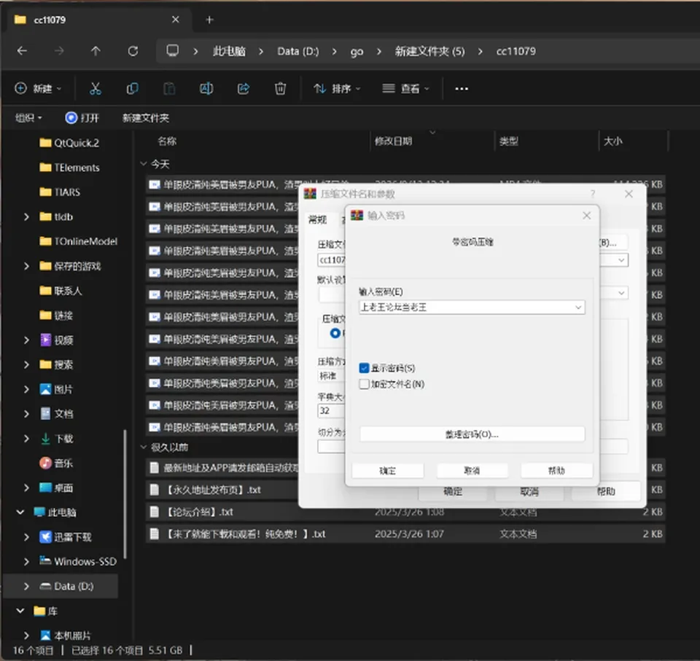This screenshot has width=700, height=661.
Task: Open the View (查看) dropdown menu
Action: [x=406, y=88]
